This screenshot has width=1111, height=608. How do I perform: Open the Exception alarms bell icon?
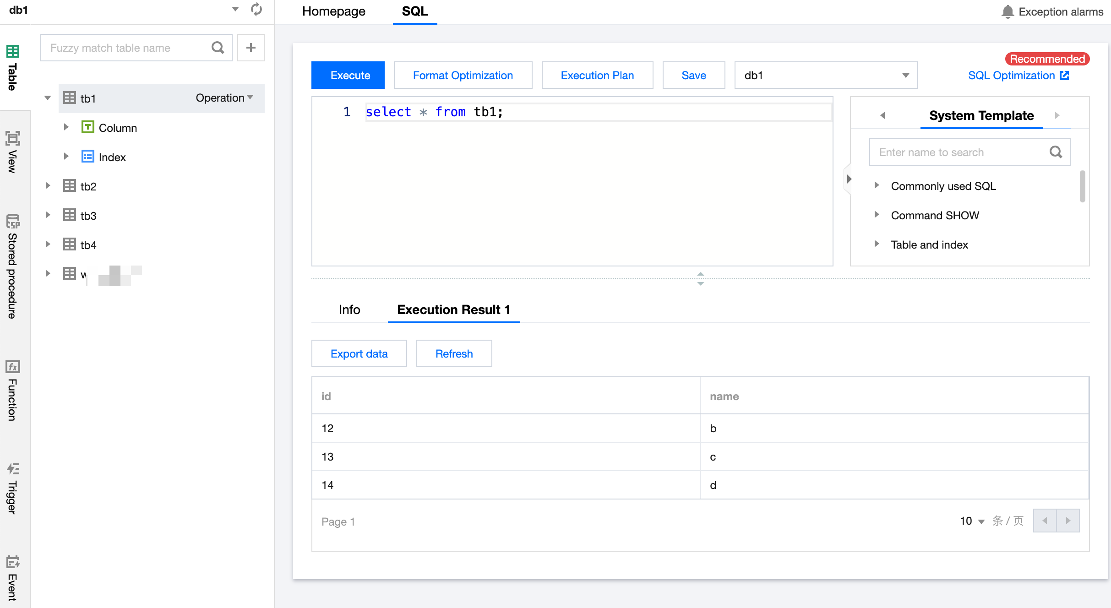tap(1008, 11)
